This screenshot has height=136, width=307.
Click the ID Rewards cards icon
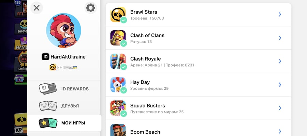pos(48,89)
